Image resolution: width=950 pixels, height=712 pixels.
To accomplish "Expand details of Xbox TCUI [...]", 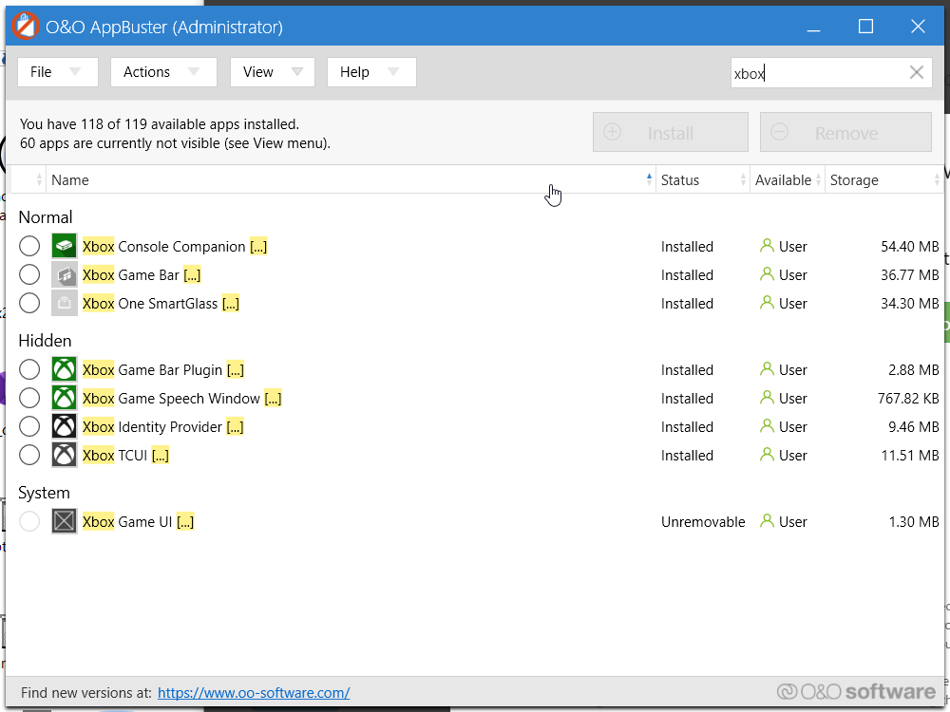I will point(161,456).
